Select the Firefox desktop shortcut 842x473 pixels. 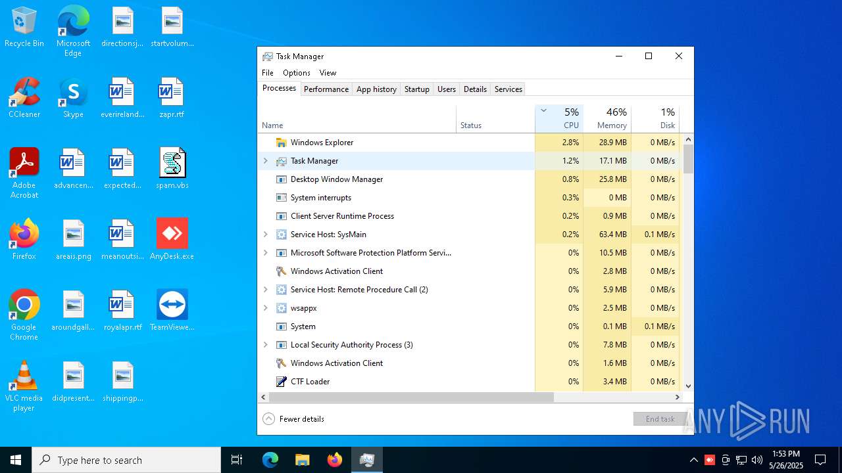coord(24,240)
